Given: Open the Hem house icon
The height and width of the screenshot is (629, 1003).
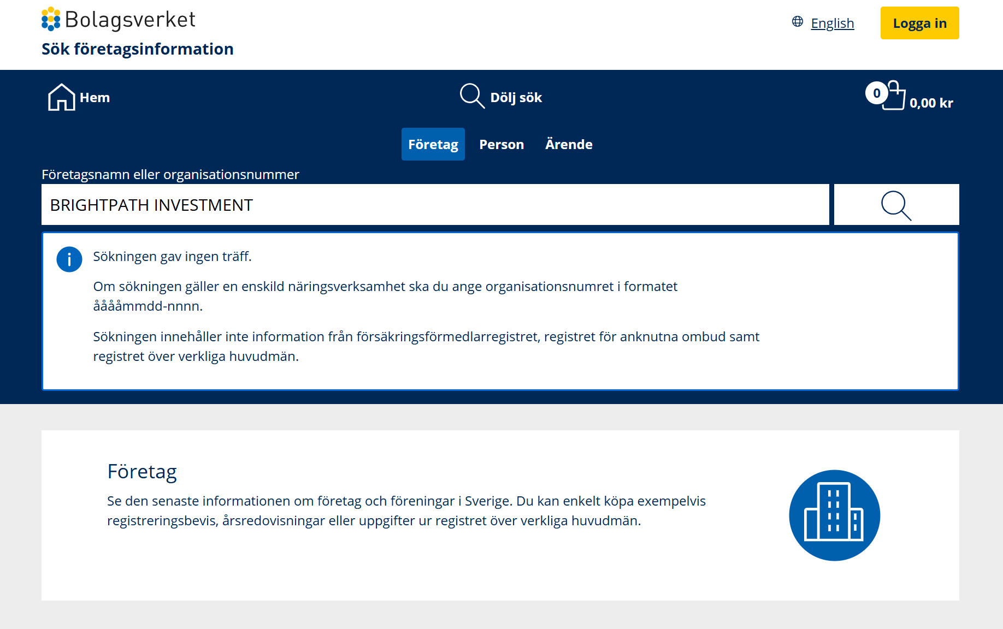Looking at the screenshot, I should click(x=61, y=97).
